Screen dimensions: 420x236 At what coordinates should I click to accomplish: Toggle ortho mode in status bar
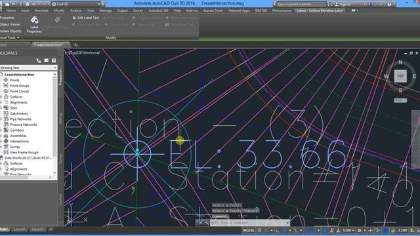coord(278,230)
